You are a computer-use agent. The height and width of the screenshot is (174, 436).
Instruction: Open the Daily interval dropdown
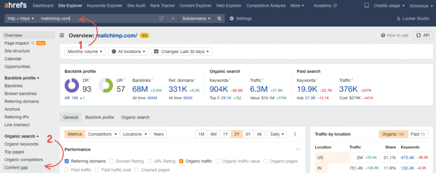pos(277,134)
